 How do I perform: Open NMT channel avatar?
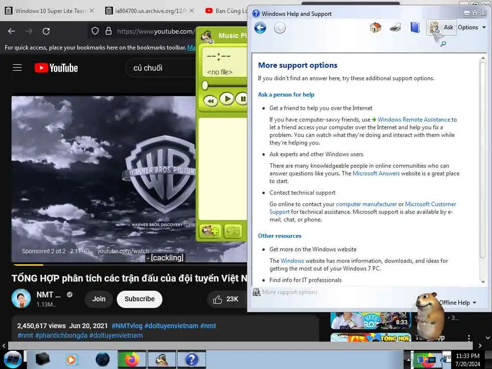tap(21, 298)
